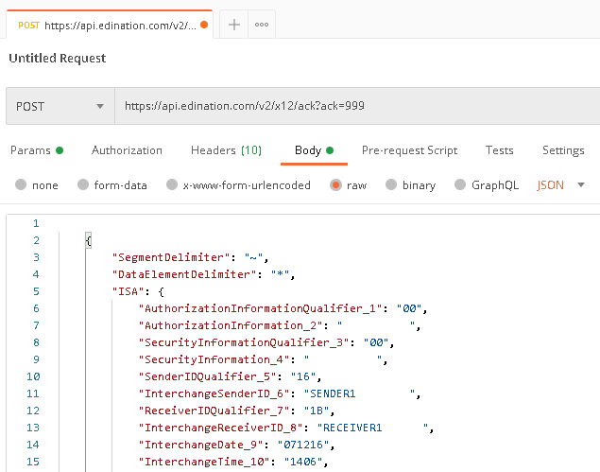
Task: Switch to the Authorization tab
Action: point(127,150)
